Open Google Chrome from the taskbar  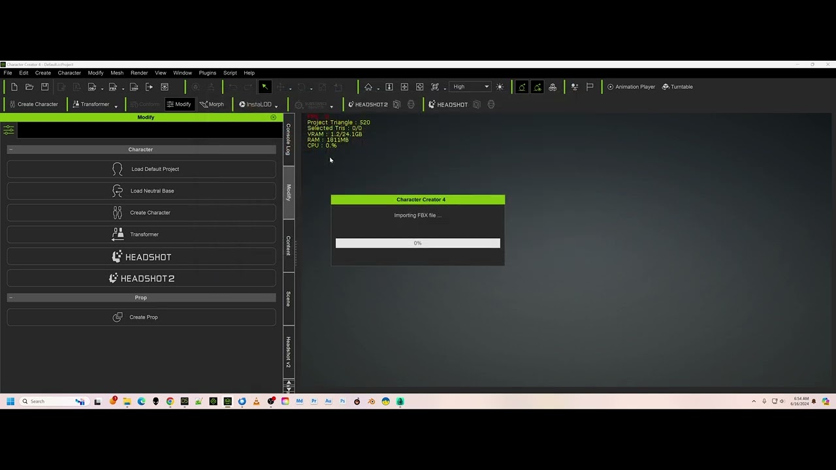point(170,401)
